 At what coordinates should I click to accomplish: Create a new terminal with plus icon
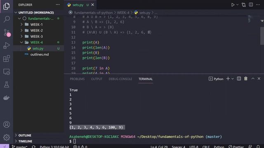[x=228, y=79]
